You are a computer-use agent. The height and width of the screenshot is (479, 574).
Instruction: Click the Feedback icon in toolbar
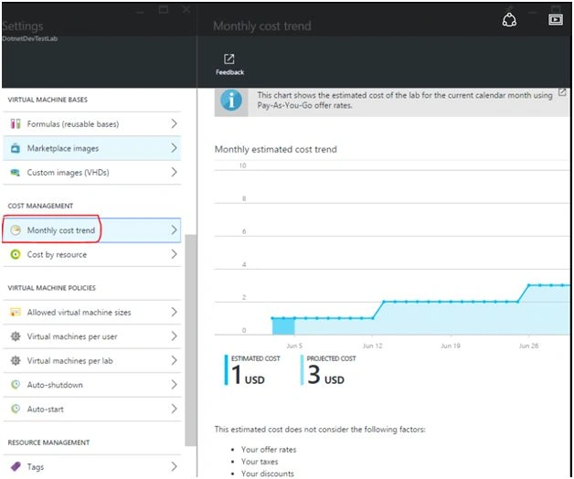tap(229, 59)
